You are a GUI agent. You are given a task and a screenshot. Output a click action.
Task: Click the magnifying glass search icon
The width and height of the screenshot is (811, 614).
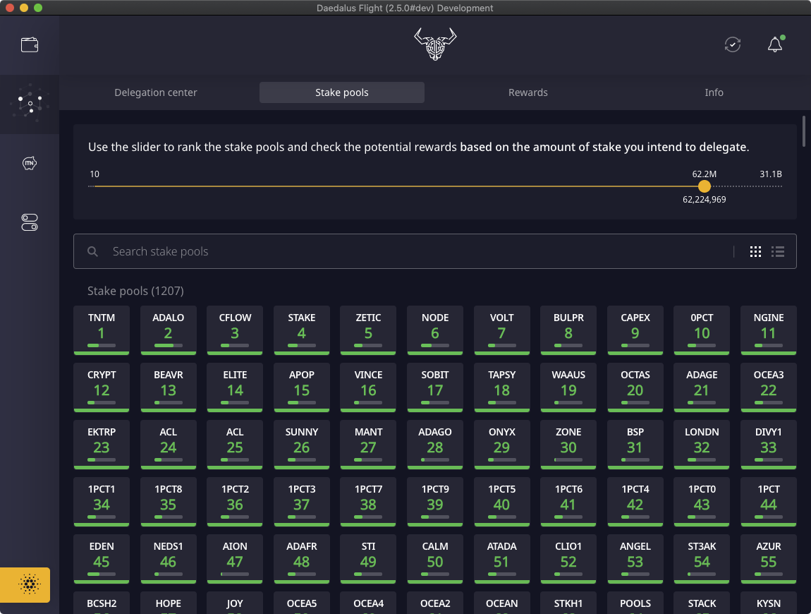point(92,251)
